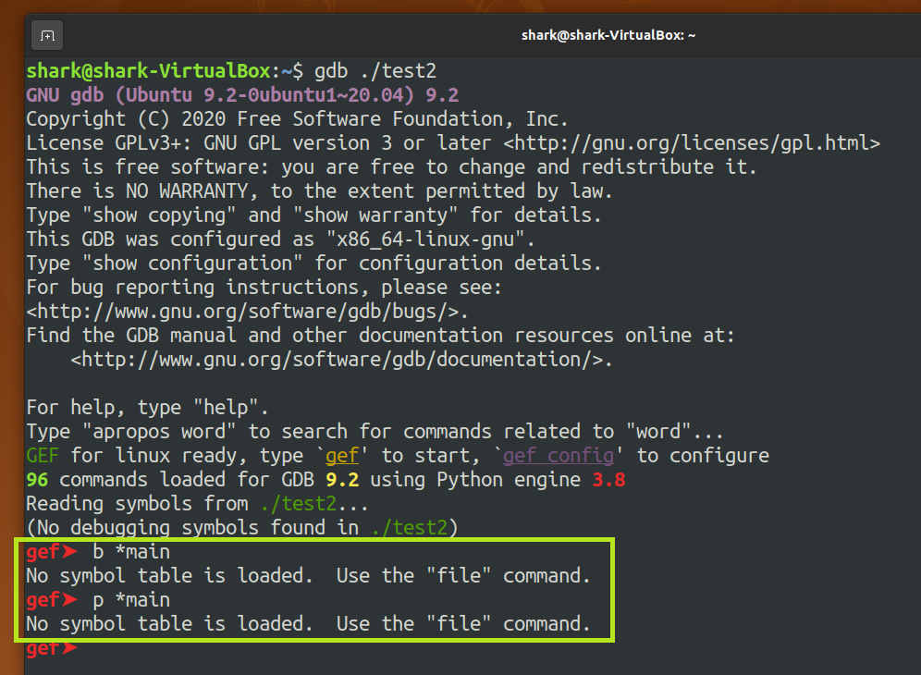Viewport: 921px width, 675px height.
Task: Click the underlined 'gef' command link
Action: [342, 456]
